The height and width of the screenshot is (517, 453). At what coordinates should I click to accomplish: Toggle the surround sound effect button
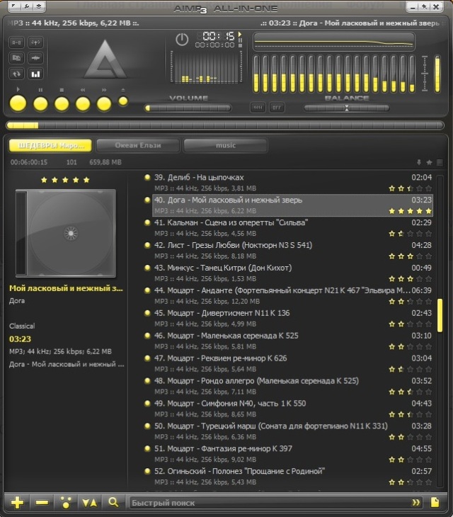35,42
